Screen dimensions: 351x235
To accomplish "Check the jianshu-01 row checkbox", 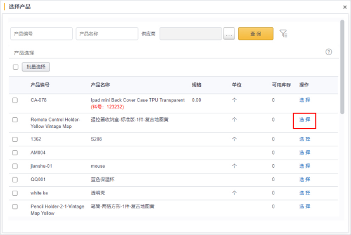I will 15,166.
